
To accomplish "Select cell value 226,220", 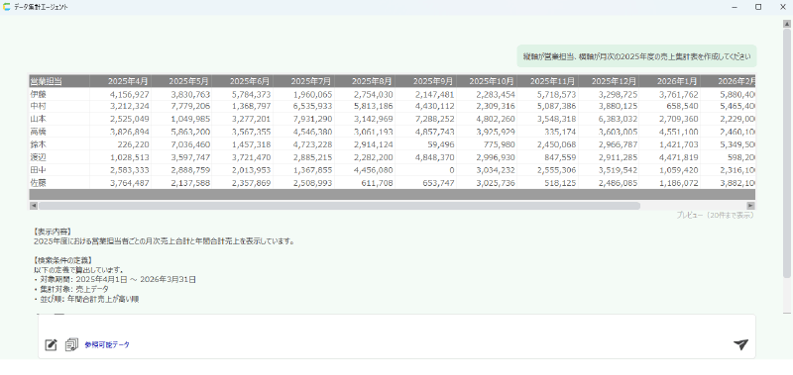I will (x=133, y=144).
